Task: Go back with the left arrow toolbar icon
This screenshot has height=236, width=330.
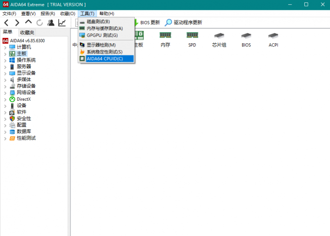Action: (x=6, y=22)
